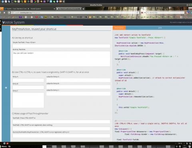This screenshot has width=192, height=148.
Task: Open the Mono menu in bottom panel
Action: (4, 146)
